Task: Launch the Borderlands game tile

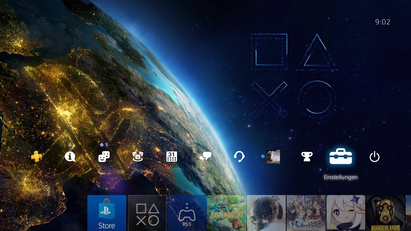Action: [x=386, y=213]
